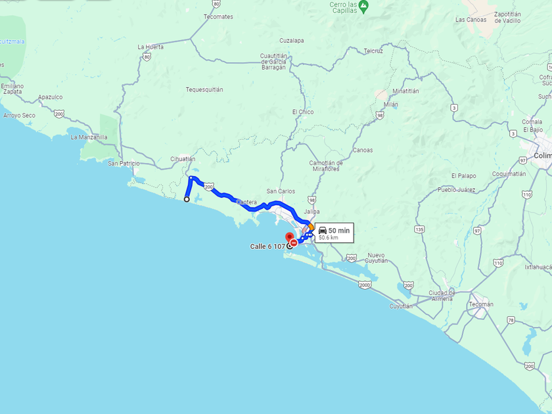The height and width of the screenshot is (414, 552).
Task: Click the red road-closure icon near destination
Action: [294, 242]
